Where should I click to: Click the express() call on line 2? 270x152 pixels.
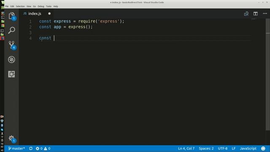coord(79,27)
